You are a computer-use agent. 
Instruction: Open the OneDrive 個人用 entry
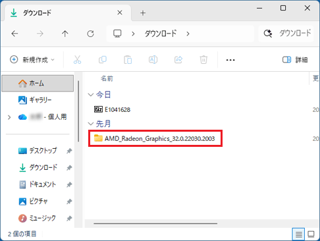42,117
